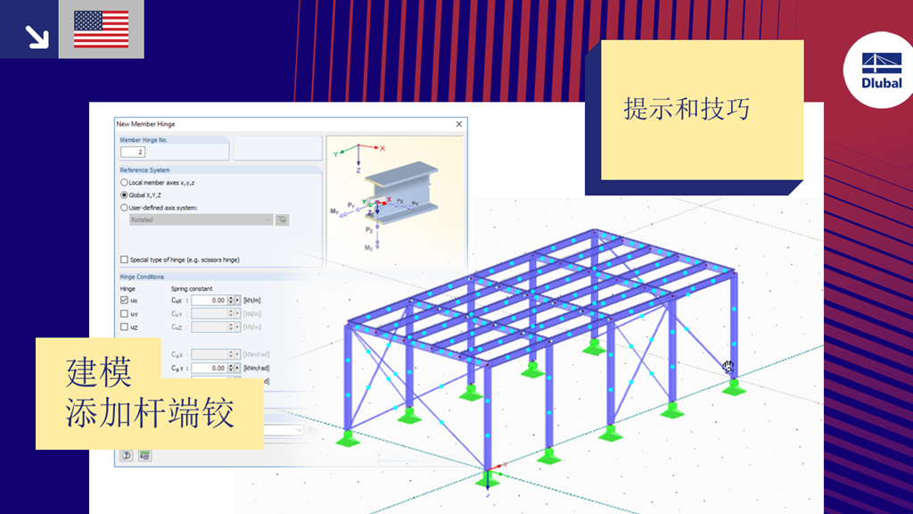Click the CφY spring constant field

coord(209,369)
